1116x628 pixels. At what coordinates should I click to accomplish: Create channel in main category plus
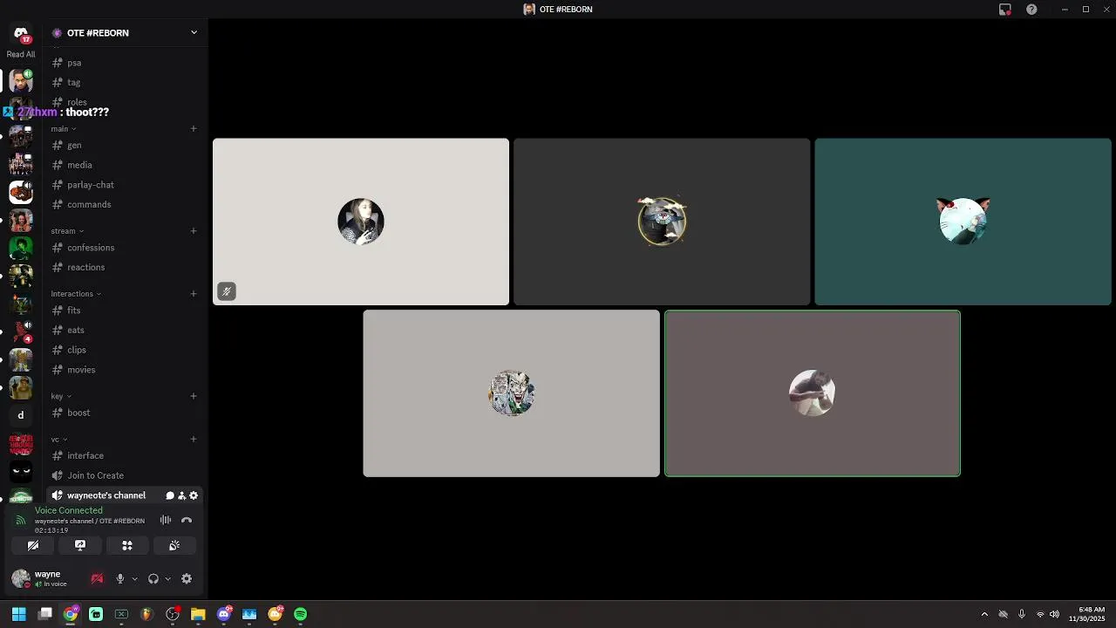click(x=194, y=129)
